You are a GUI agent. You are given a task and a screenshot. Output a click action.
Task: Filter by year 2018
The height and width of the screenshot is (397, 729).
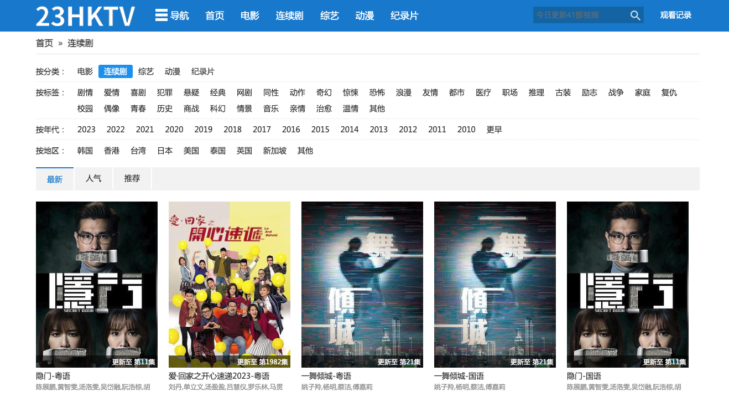click(x=233, y=130)
